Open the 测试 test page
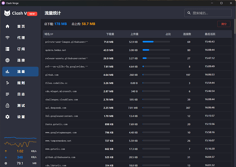 click(x=20, y=105)
